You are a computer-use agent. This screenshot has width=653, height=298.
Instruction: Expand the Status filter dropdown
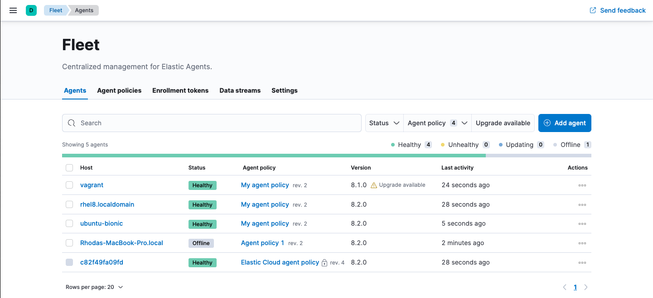(384, 123)
